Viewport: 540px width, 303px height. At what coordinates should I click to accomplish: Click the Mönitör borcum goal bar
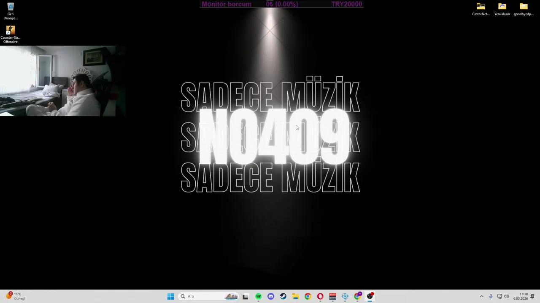pyautogui.click(x=281, y=4)
